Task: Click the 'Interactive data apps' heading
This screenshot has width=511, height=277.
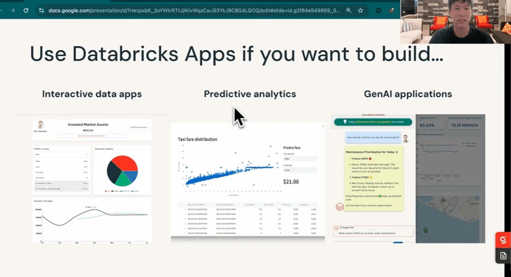Action: pyautogui.click(x=92, y=94)
